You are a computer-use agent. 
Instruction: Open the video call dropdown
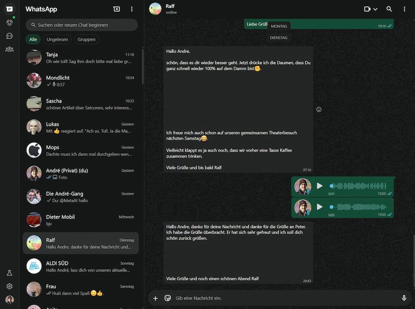point(371,9)
